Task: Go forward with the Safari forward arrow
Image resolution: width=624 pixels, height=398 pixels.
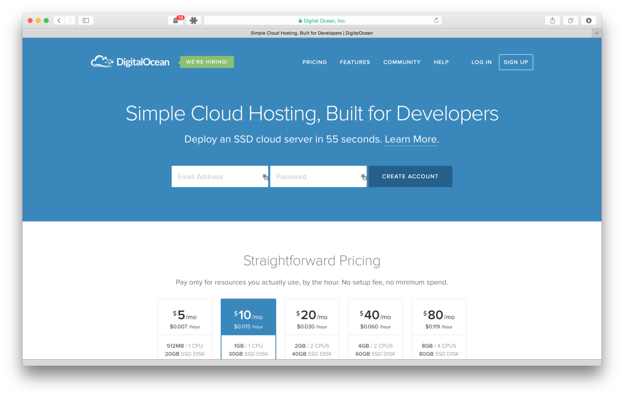Action: click(x=70, y=20)
